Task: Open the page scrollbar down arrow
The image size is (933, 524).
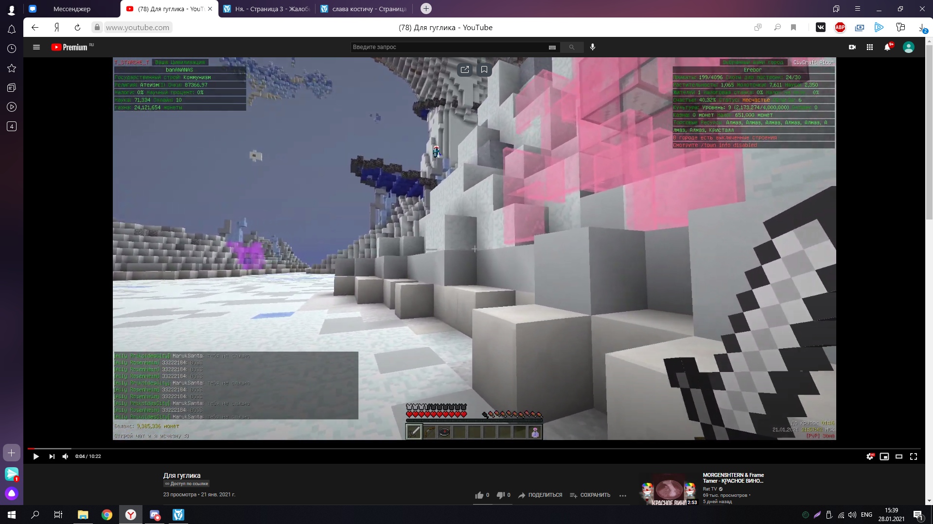Action: [929, 501]
